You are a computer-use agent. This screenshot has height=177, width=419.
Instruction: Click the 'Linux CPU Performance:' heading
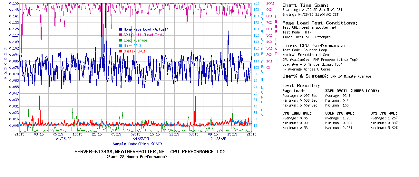pyautogui.click(x=314, y=45)
